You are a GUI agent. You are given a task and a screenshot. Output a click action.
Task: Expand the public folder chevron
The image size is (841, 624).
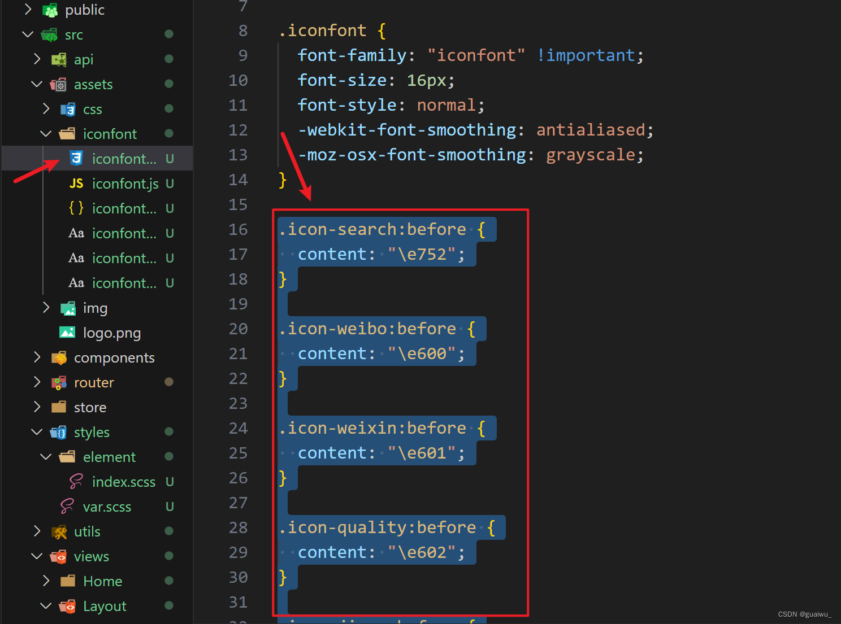click(x=28, y=10)
